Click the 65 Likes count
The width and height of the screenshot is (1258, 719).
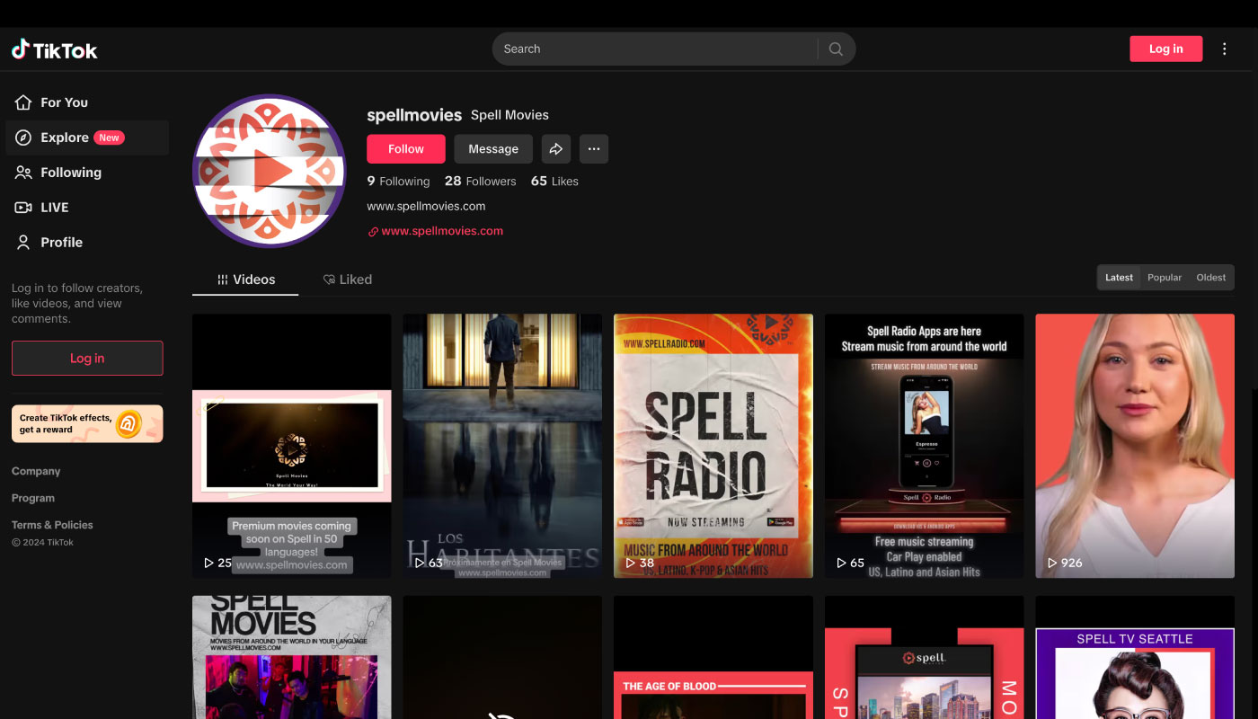click(x=554, y=182)
